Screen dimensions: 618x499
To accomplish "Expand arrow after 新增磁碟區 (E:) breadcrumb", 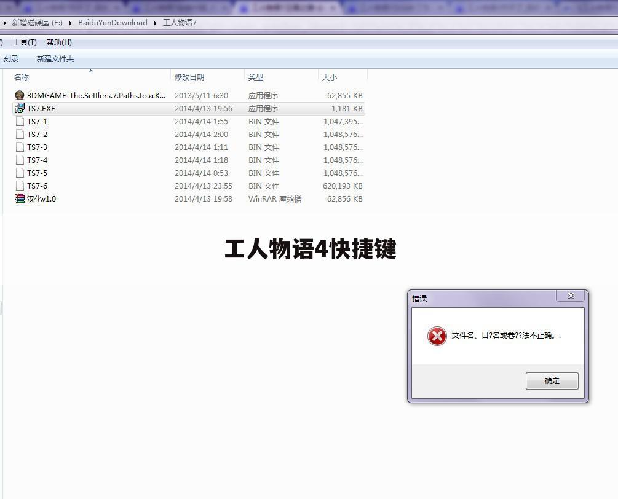I will (x=70, y=23).
